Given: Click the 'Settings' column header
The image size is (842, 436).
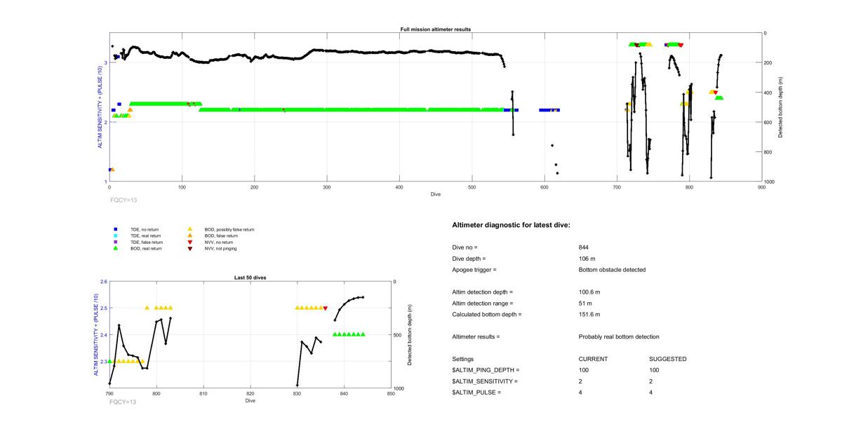Looking at the screenshot, I should 462,360.
